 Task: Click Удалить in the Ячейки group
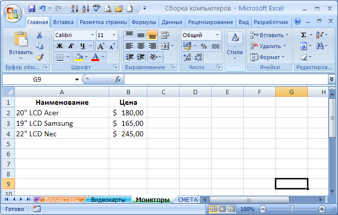268,46
